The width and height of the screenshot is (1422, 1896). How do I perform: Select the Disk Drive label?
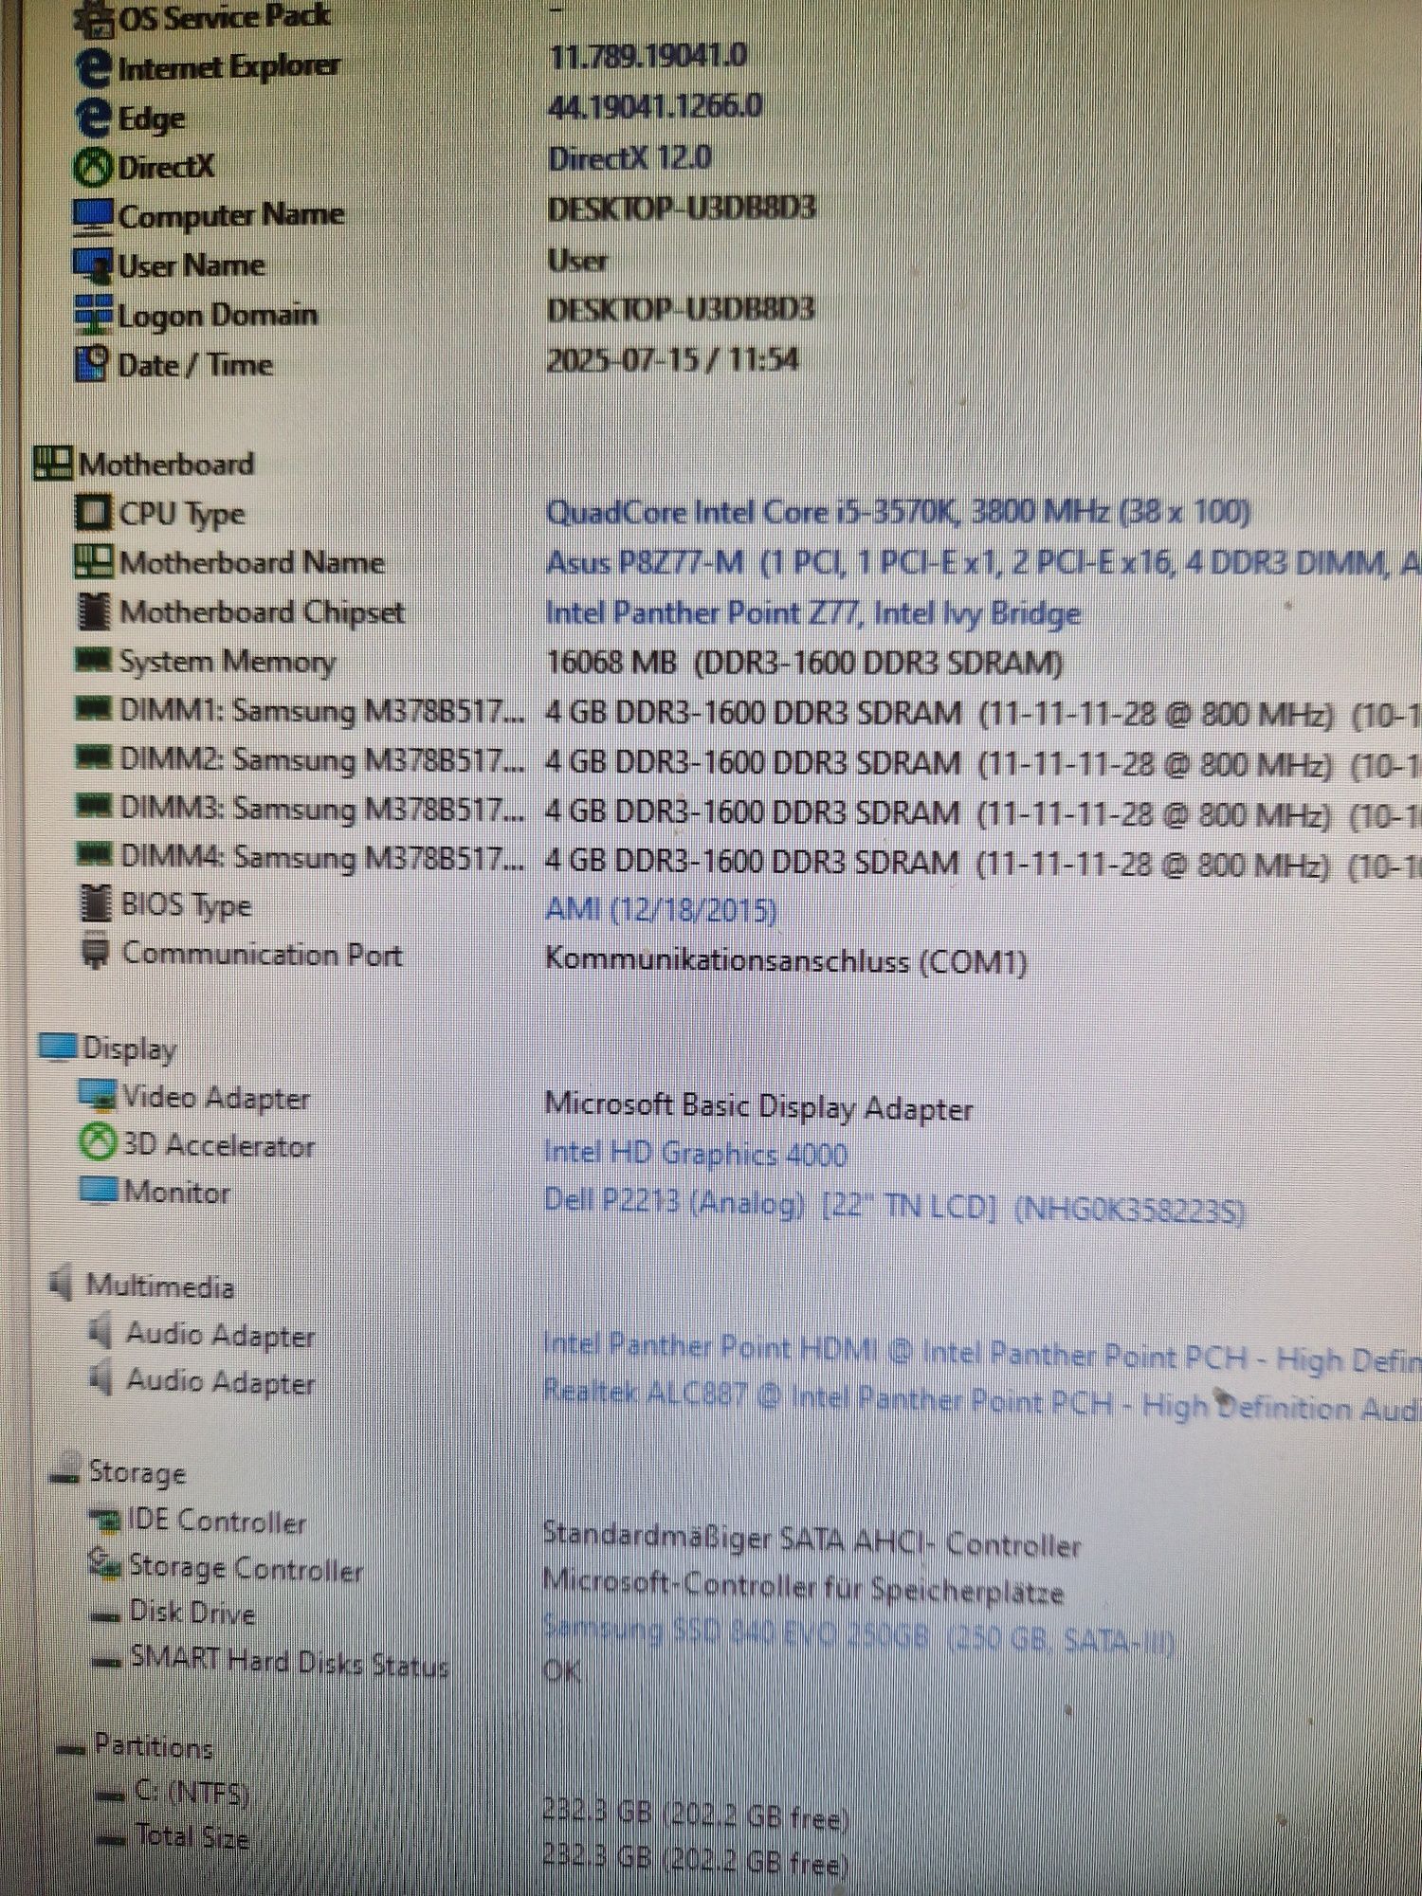coord(192,1612)
